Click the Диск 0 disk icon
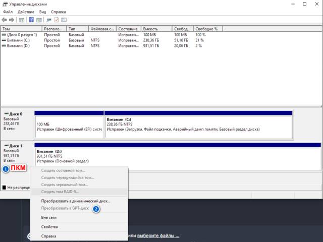The height and width of the screenshot is (242, 323). (7, 114)
